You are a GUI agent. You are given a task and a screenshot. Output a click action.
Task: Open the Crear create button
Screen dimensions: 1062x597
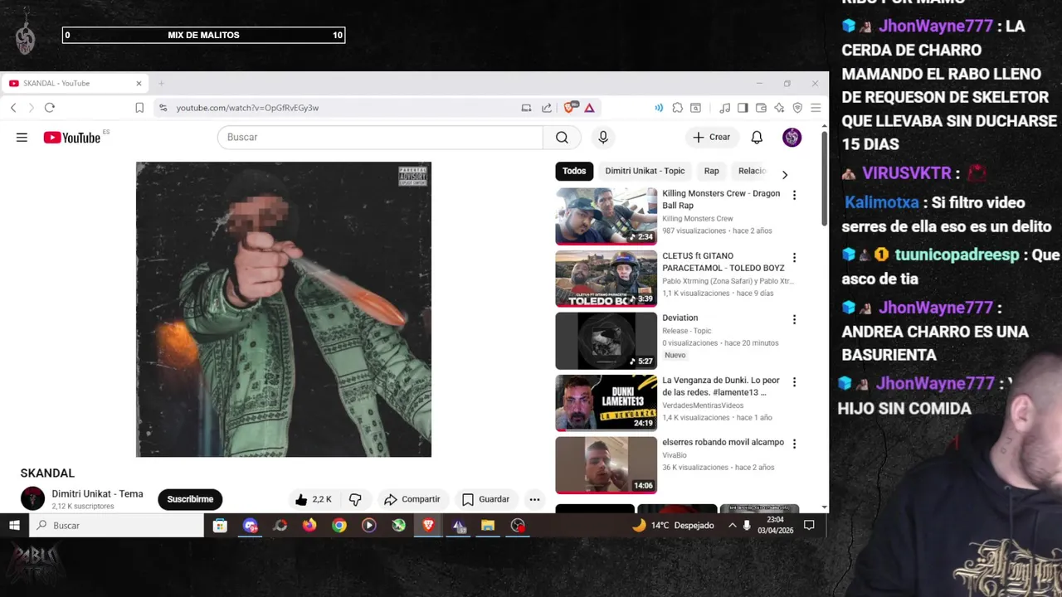pos(712,138)
